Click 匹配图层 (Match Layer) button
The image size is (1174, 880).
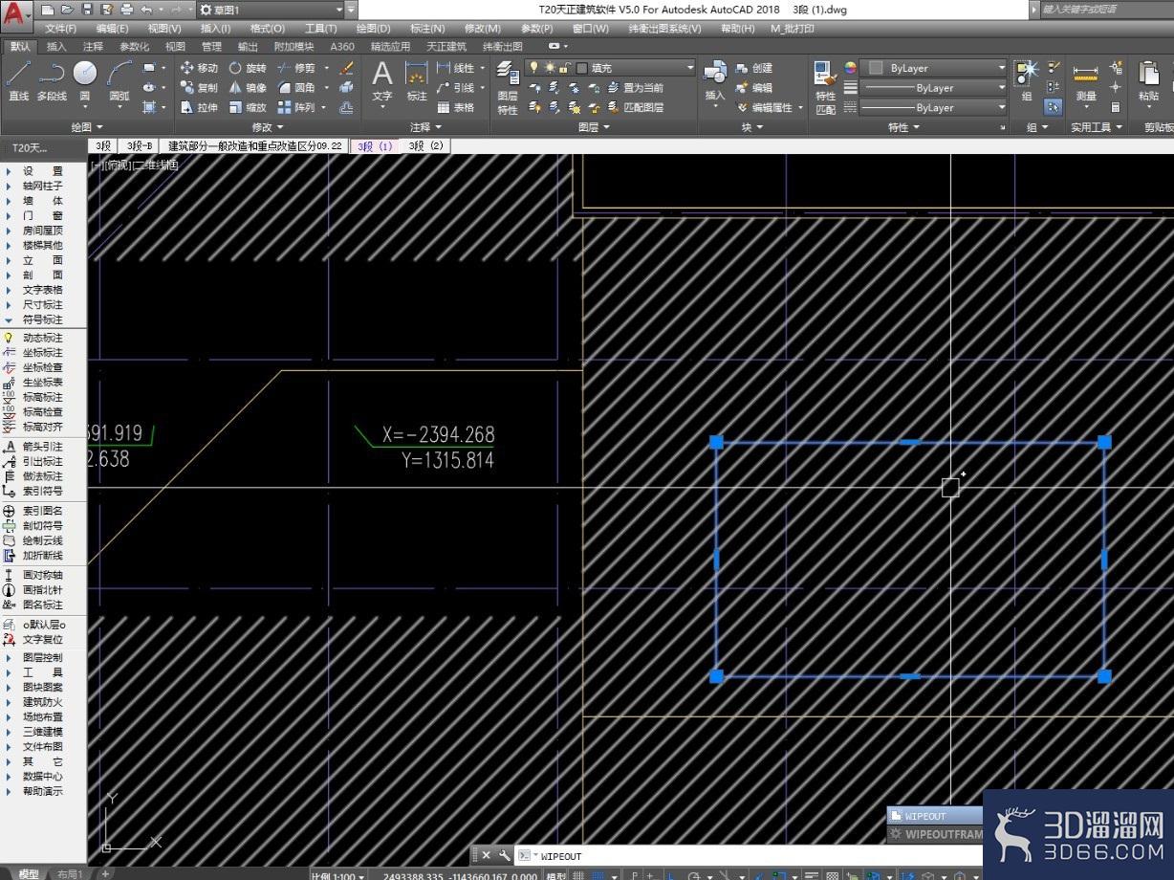[637, 108]
